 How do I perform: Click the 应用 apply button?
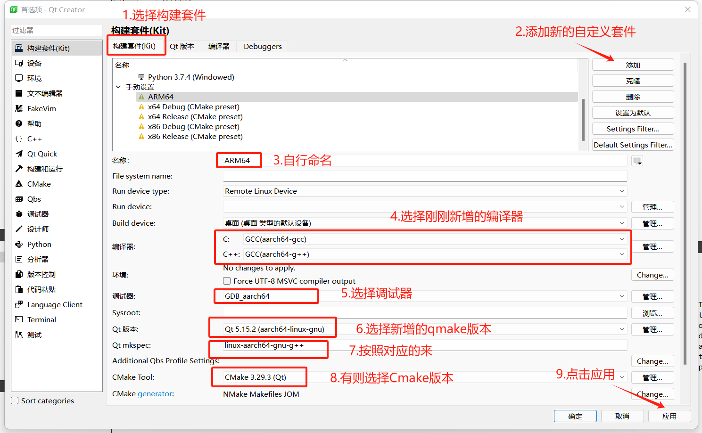[669, 417]
